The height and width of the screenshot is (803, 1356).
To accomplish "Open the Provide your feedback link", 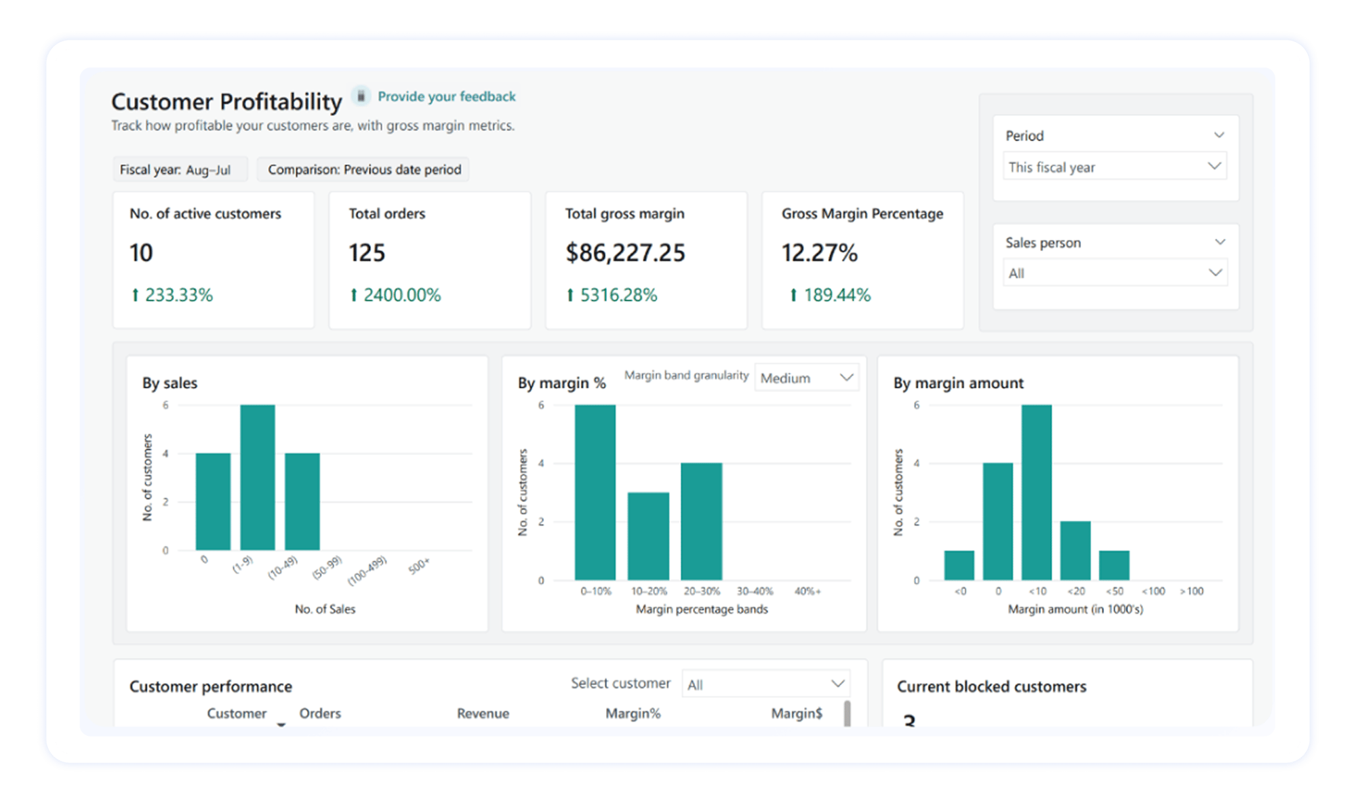I will click(x=446, y=96).
